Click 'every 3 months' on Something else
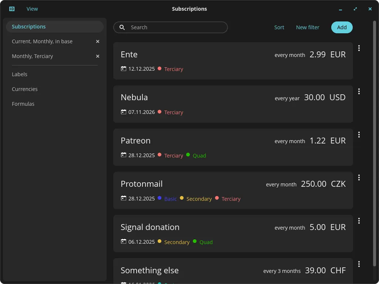The image size is (379, 284). tap(282, 271)
